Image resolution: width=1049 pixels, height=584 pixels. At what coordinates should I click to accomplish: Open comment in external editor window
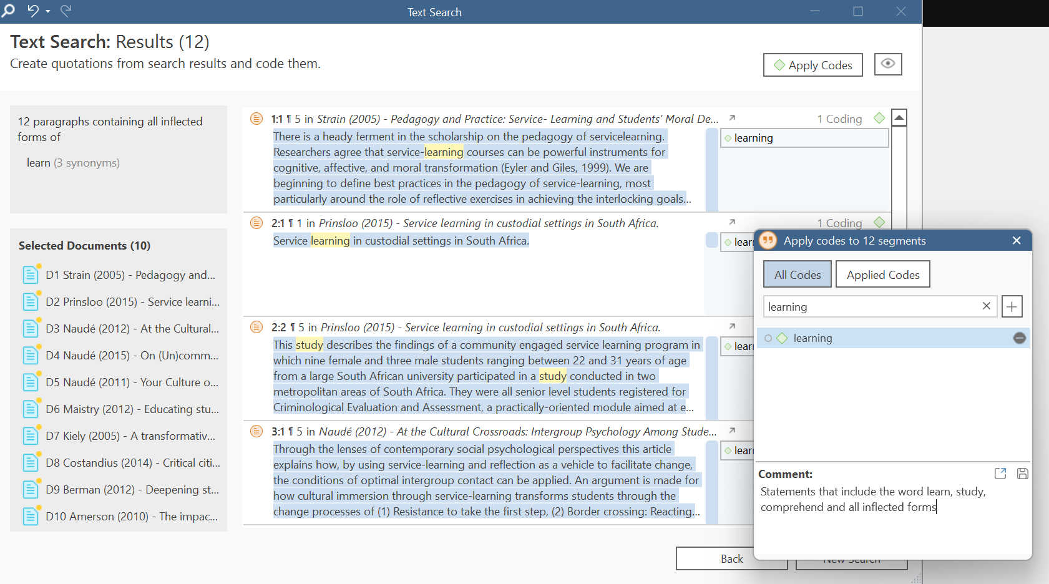tap(1000, 474)
